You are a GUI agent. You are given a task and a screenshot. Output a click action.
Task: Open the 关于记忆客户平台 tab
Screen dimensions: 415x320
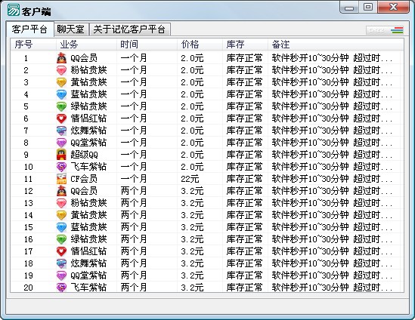pos(129,29)
